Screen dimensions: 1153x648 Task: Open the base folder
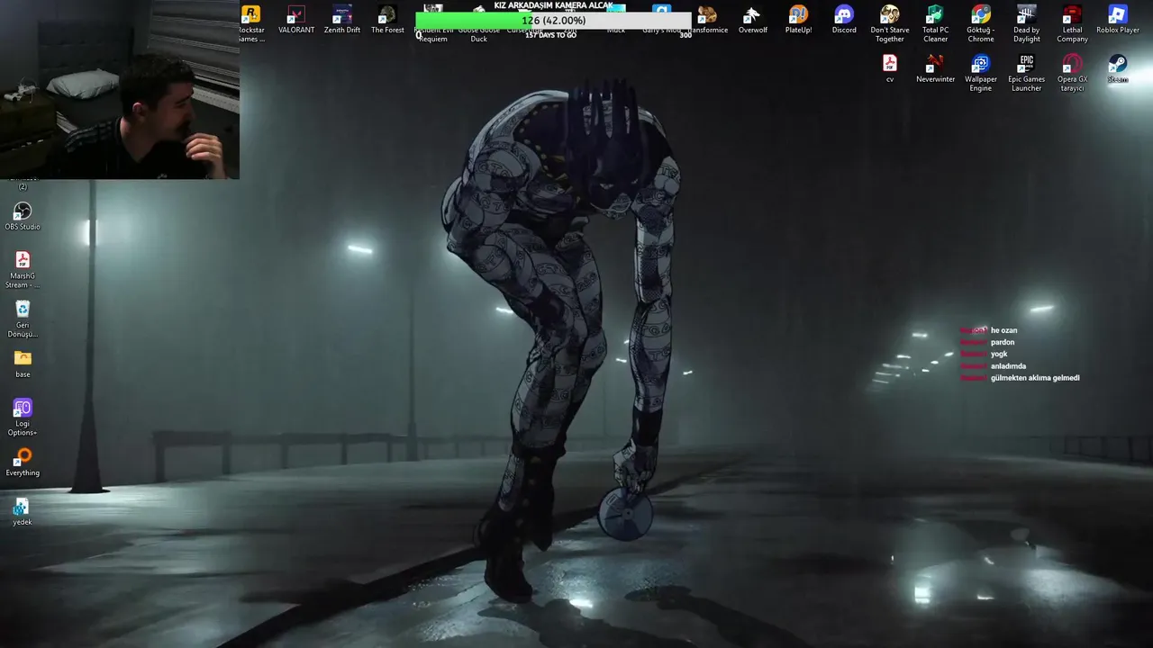click(x=23, y=364)
